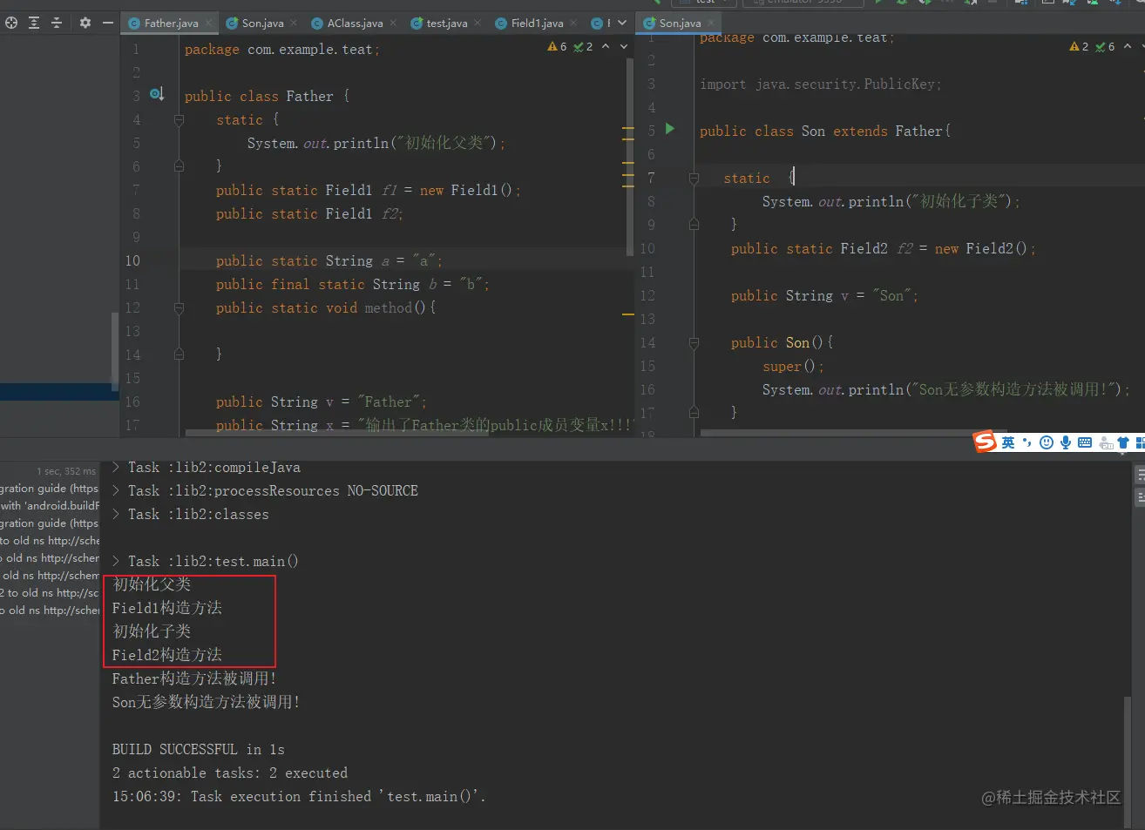Viewport: 1145px width, 830px height.
Task: Click fold end marker at Son line 17
Action: click(x=694, y=412)
